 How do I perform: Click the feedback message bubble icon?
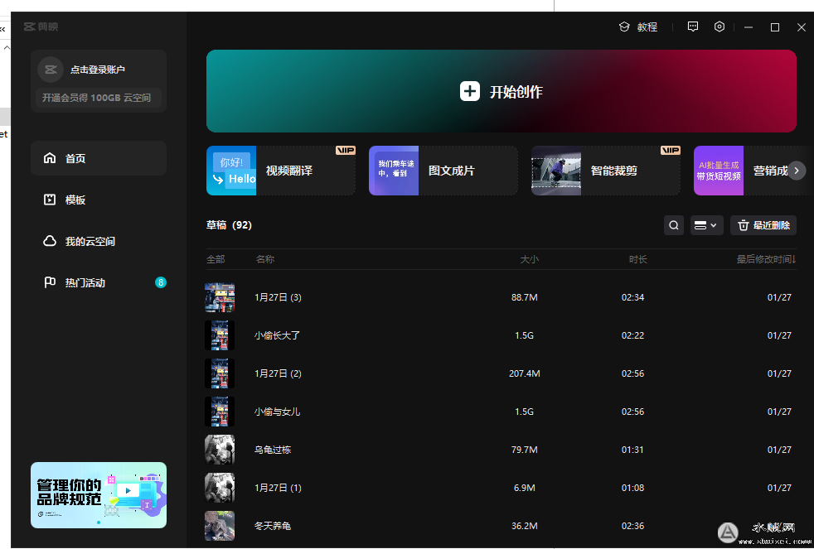pos(692,26)
